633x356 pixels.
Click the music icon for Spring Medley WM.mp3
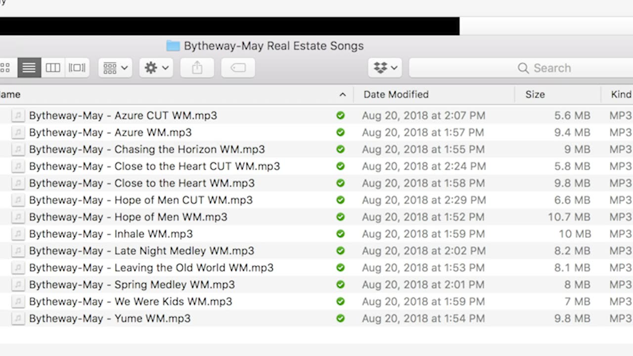point(18,285)
